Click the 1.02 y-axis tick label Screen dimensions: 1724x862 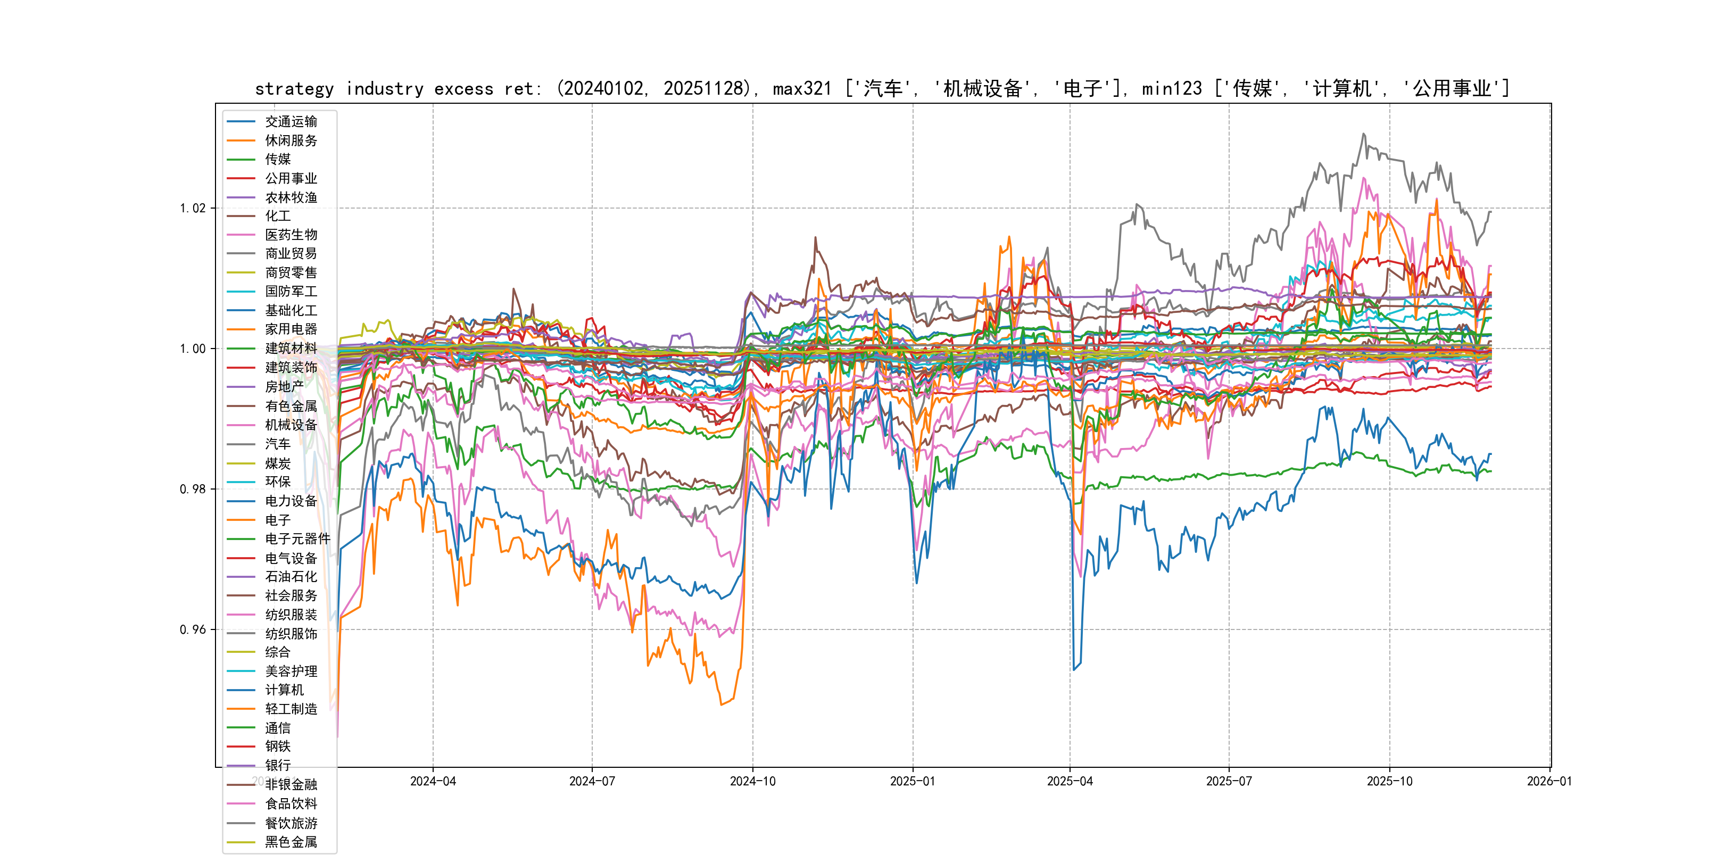pos(193,208)
